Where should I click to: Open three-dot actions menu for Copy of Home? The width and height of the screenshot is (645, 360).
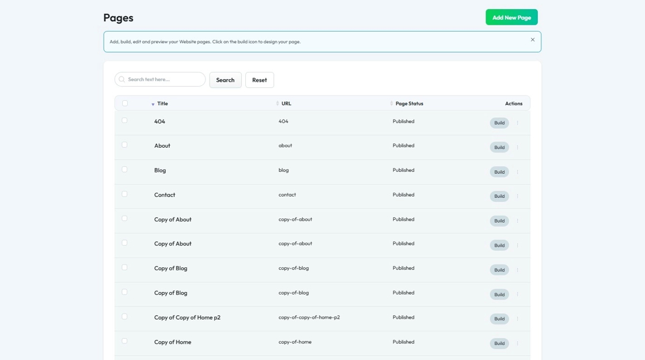click(x=517, y=344)
